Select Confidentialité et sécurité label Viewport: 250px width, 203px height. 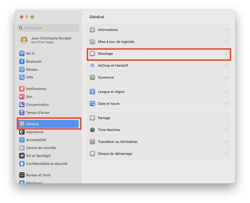[x=46, y=164]
